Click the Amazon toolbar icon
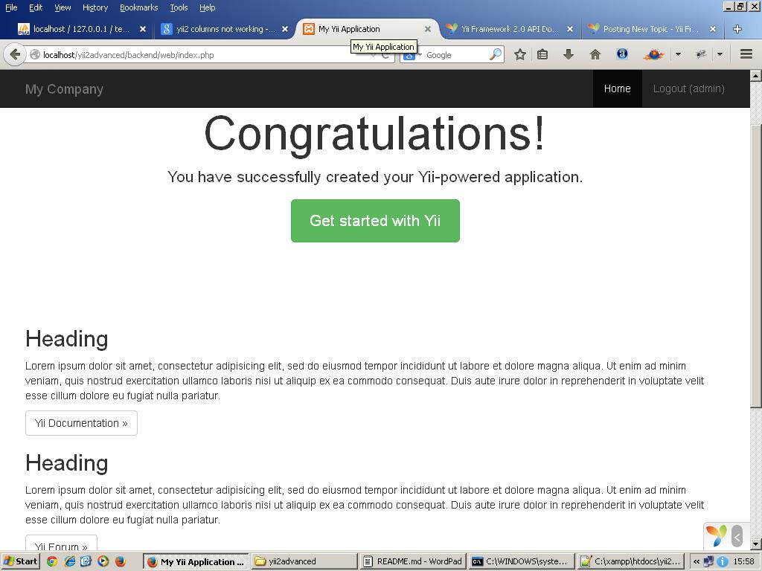The height and width of the screenshot is (571, 762). 622,54
